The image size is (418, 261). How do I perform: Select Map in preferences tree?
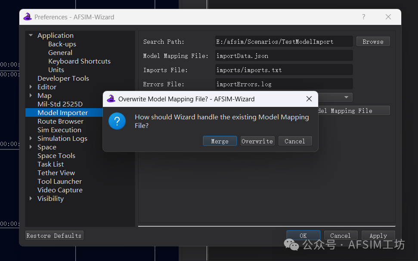(44, 95)
